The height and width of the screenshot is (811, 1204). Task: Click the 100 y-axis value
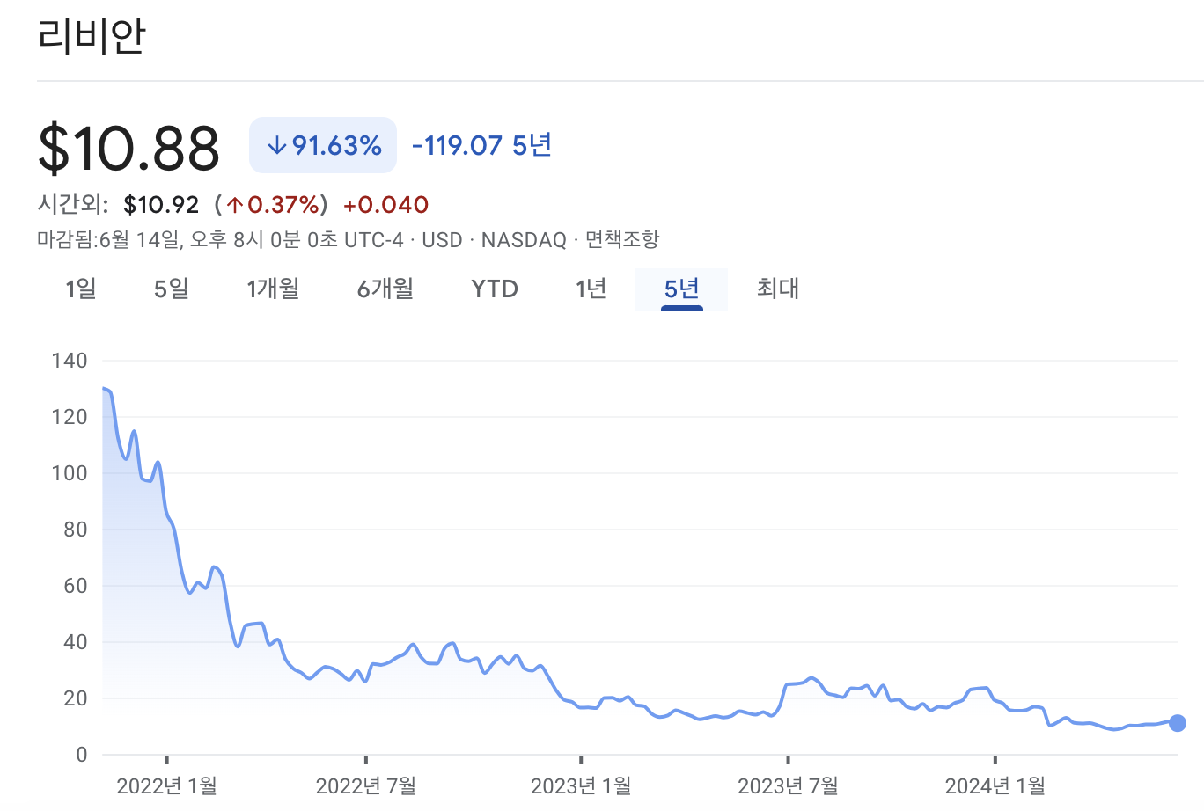click(x=70, y=473)
